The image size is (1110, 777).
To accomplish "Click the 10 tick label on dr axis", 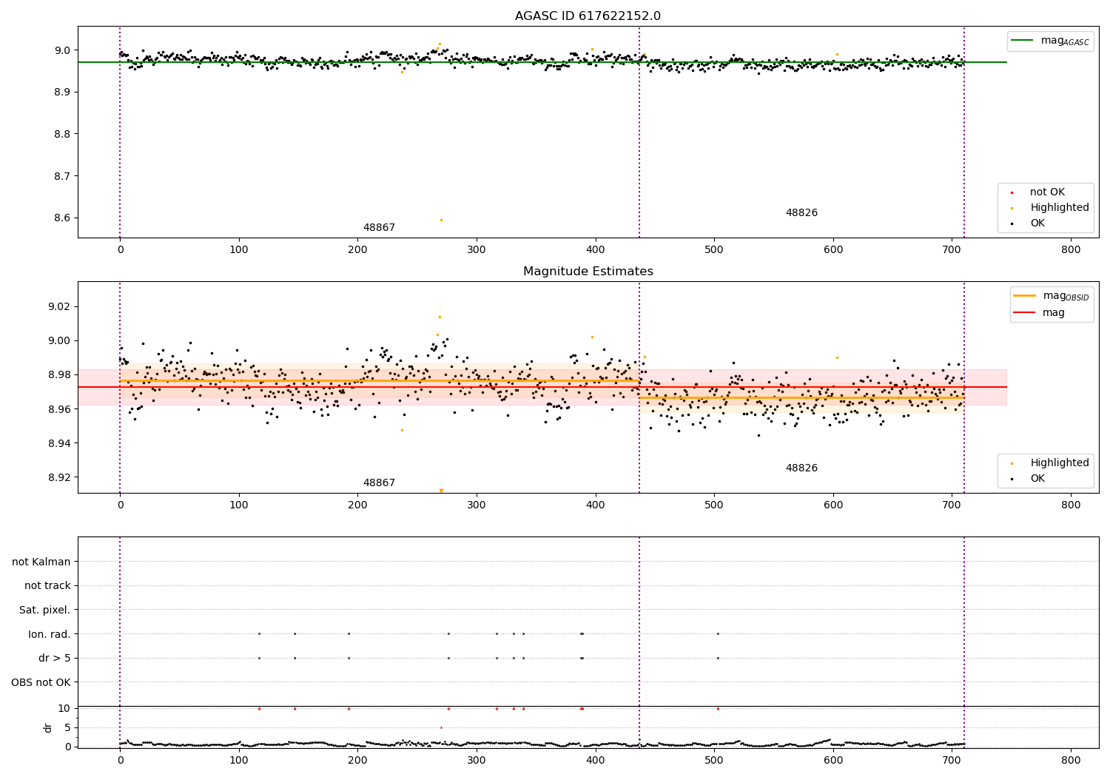I will [64, 708].
